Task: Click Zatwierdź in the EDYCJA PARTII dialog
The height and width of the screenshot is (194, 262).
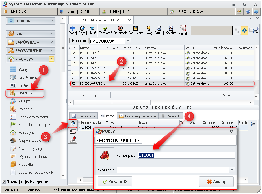Action: point(115,182)
